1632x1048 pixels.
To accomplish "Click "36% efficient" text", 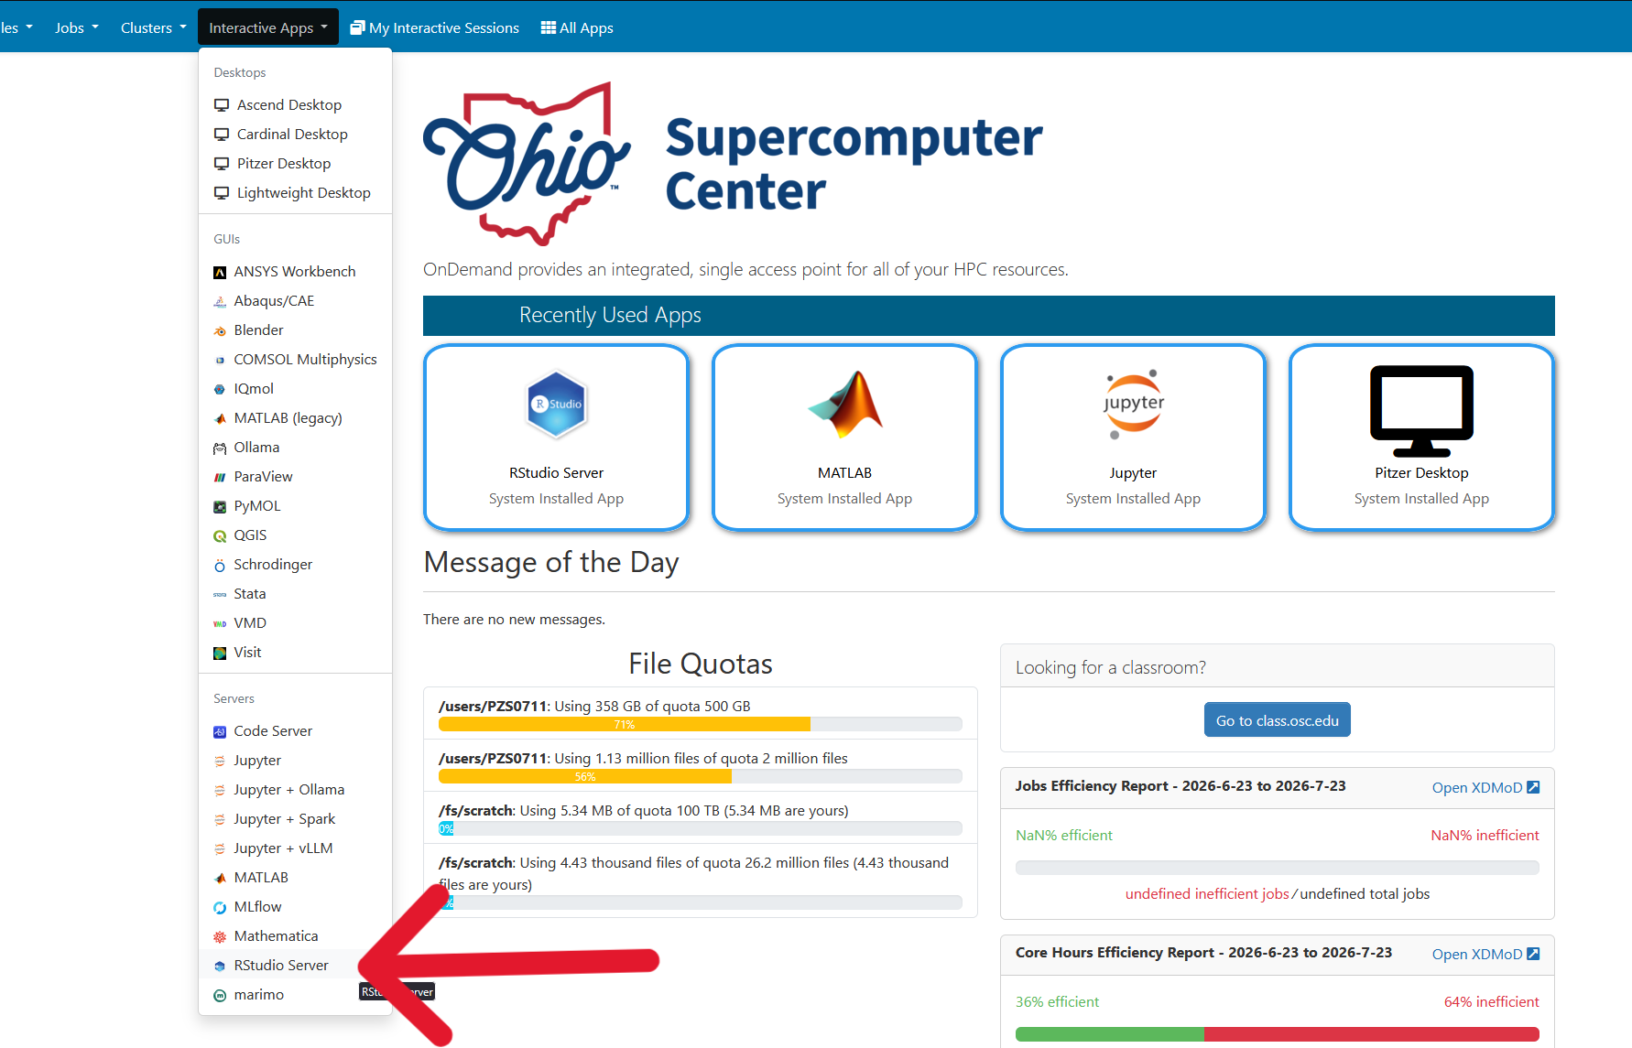I will click(1057, 1002).
